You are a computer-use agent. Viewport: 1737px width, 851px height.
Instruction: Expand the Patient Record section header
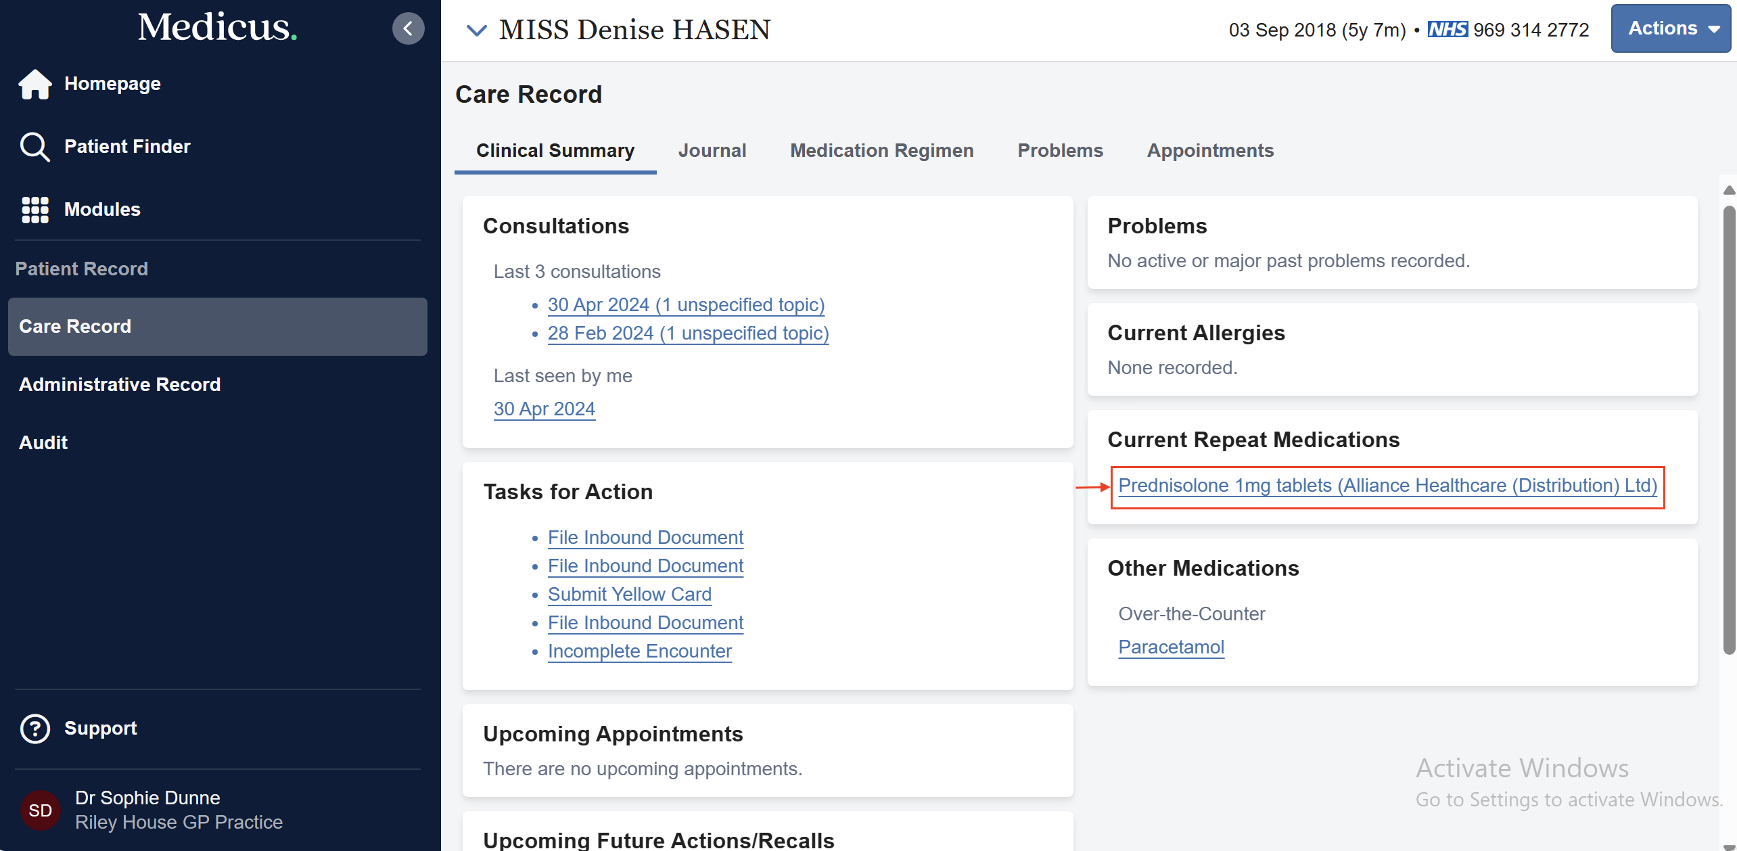81,268
